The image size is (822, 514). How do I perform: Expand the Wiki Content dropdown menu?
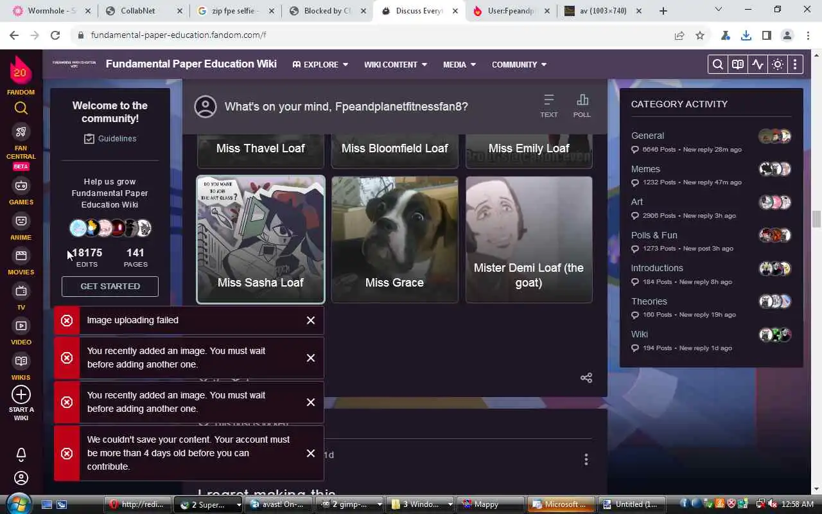pyautogui.click(x=396, y=64)
